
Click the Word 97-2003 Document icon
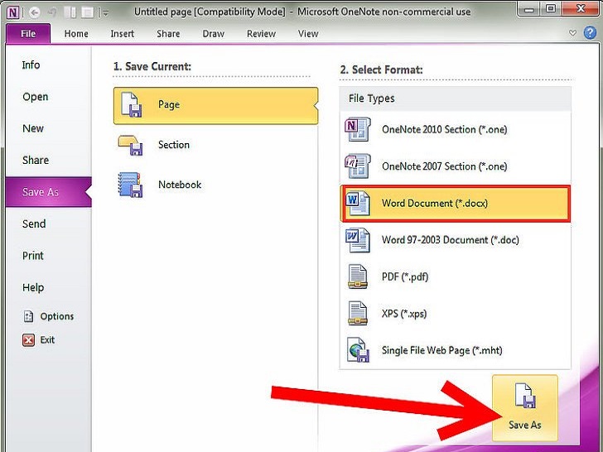coord(358,240)
